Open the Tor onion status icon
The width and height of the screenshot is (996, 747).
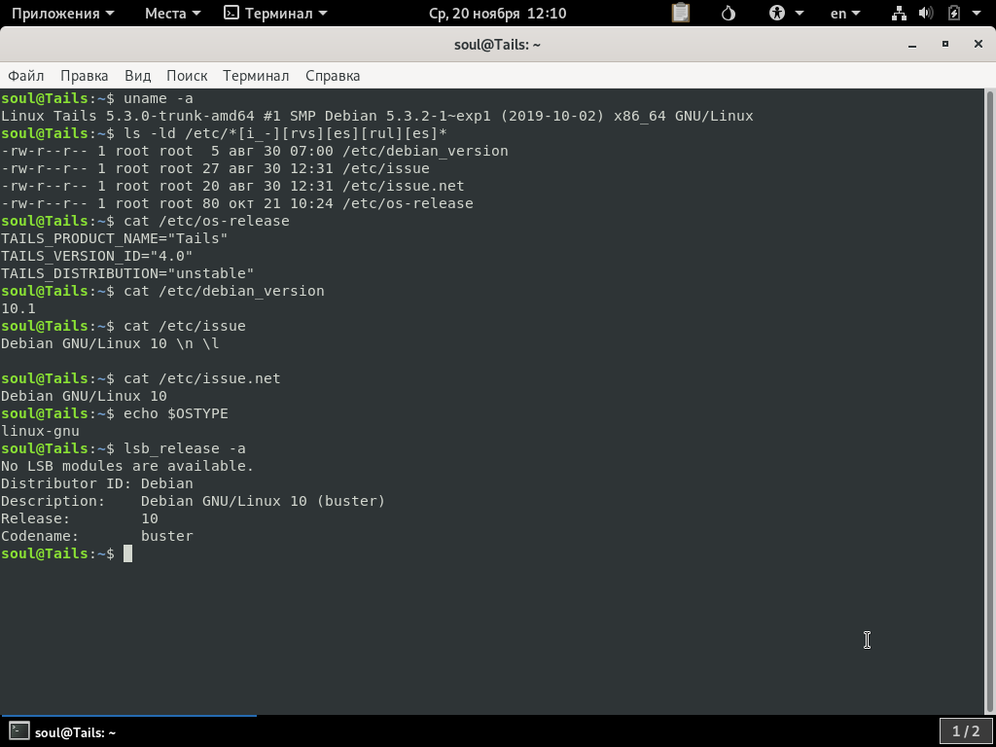(x=728, y=13)
